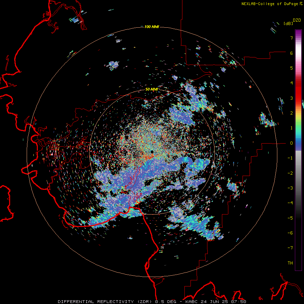
Task: Click the 0.5 DEG elevation text
Action: pos(166,302)
